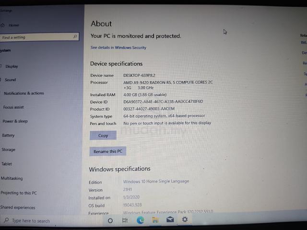Select the Device ID value D6A90372

pos(163,102)
